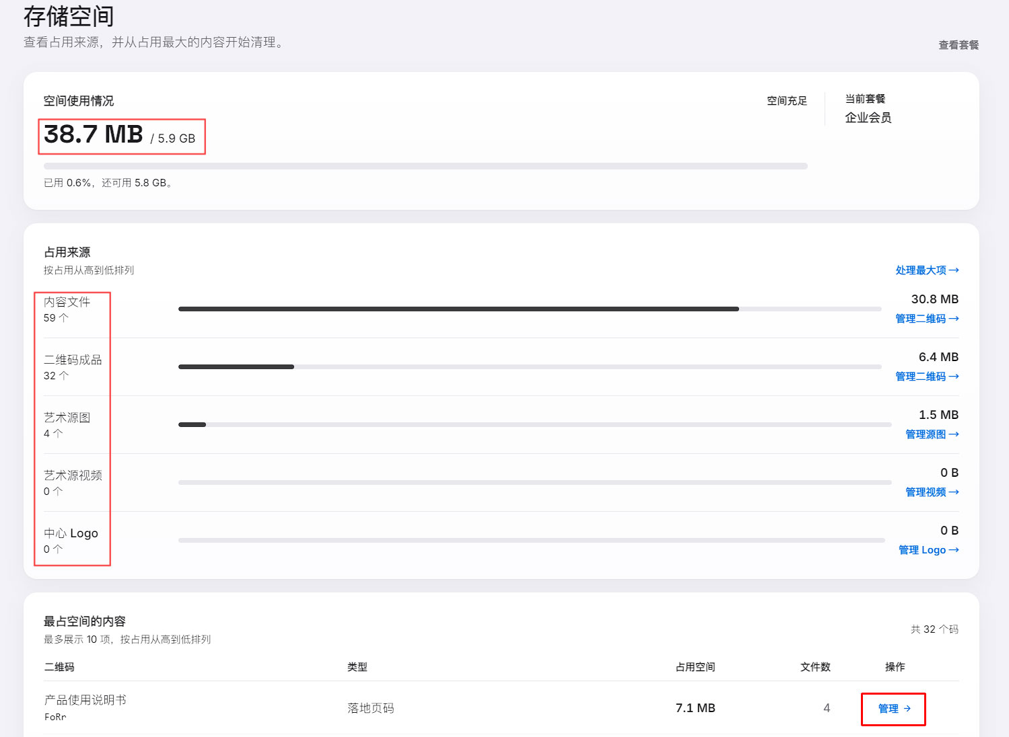This screenshot has height=737, width=1009.
Task: Click the overall storage usage progress bar
Action: coord(425,166)
